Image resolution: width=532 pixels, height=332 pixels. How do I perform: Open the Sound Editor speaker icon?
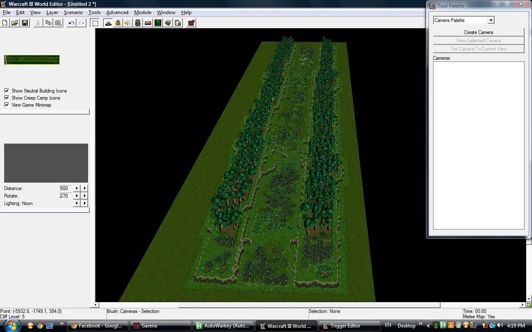(x=128, y=23)
